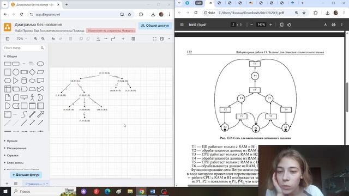The width and height of the screenshot is (349, 196).
Task: Open the waypoints connector style tool
Action: coord(113,39)
